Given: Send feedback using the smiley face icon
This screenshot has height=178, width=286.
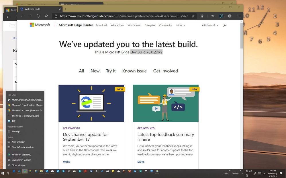Looking at the screenshot, I should click(x=230, y=16).
